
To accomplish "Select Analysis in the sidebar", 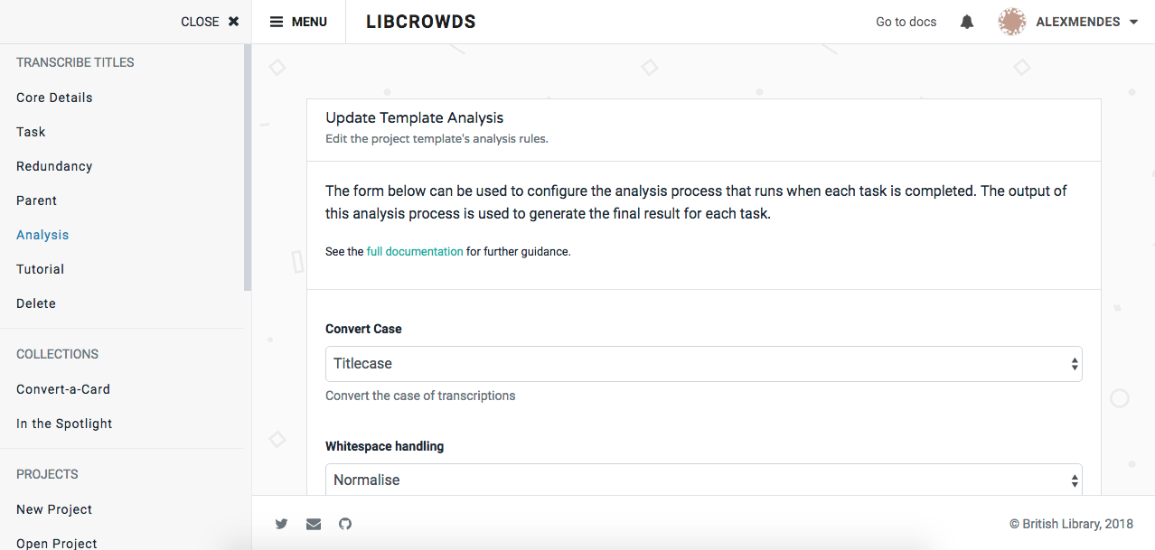I will click(42, 234).
